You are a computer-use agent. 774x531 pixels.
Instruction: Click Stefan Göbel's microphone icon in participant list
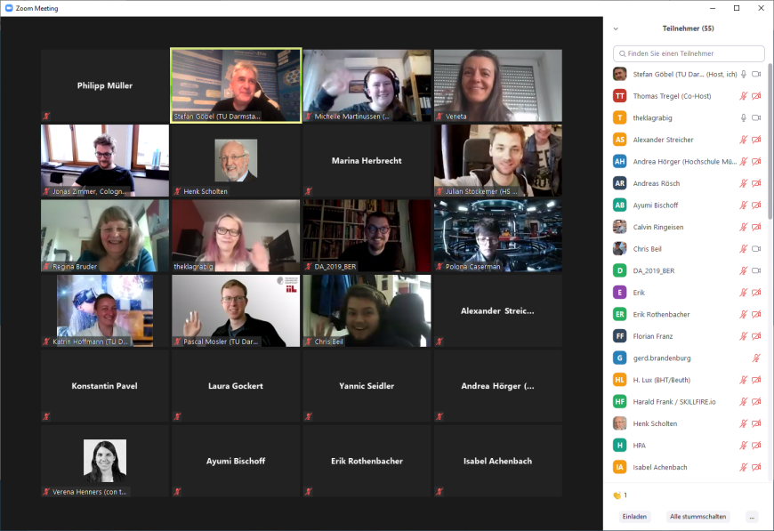(744, 74)
